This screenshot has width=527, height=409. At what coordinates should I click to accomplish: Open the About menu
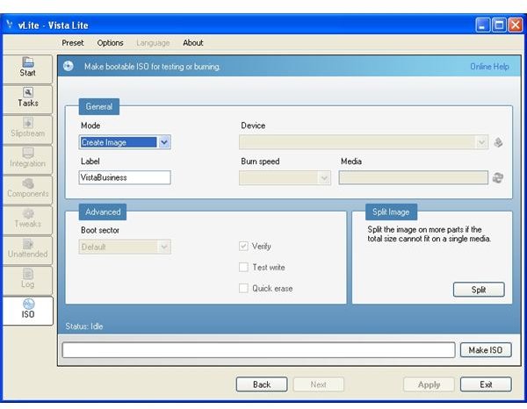(193, 43)
